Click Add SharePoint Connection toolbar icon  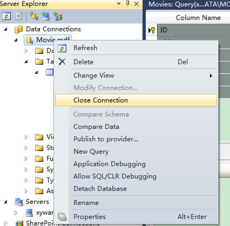(58, 16)
